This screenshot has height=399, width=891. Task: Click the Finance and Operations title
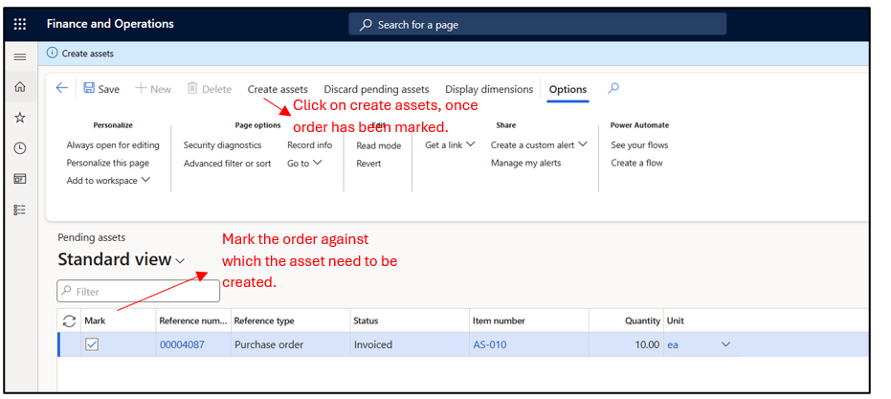[110, 24]
